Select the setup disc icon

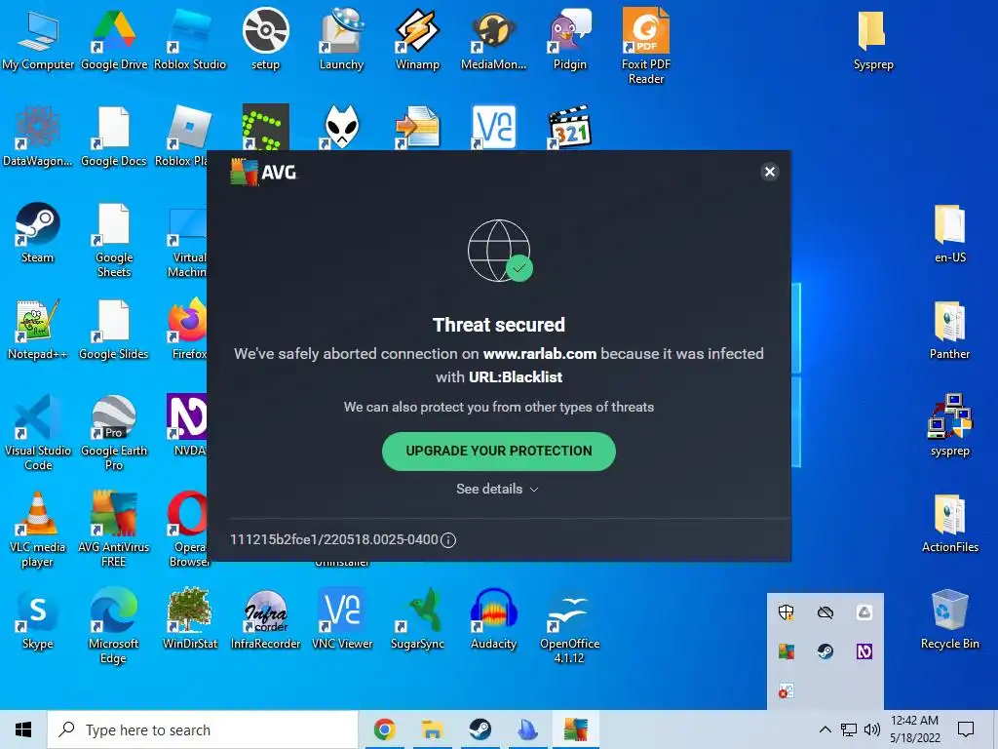click(x=265, y=40)
